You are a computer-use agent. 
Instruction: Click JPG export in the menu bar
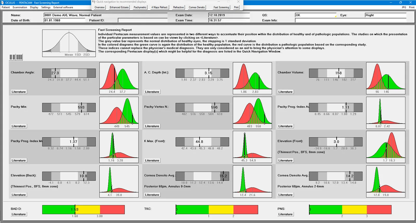pos(404,7)
